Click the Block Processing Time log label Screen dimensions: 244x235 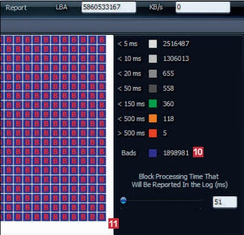(180, 180)
